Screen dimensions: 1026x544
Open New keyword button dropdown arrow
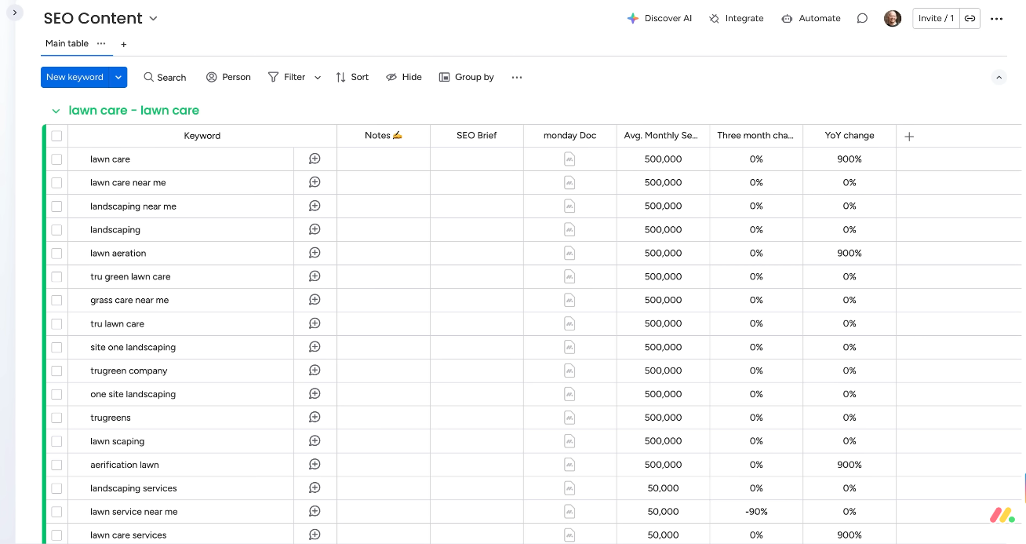point(118,77)
